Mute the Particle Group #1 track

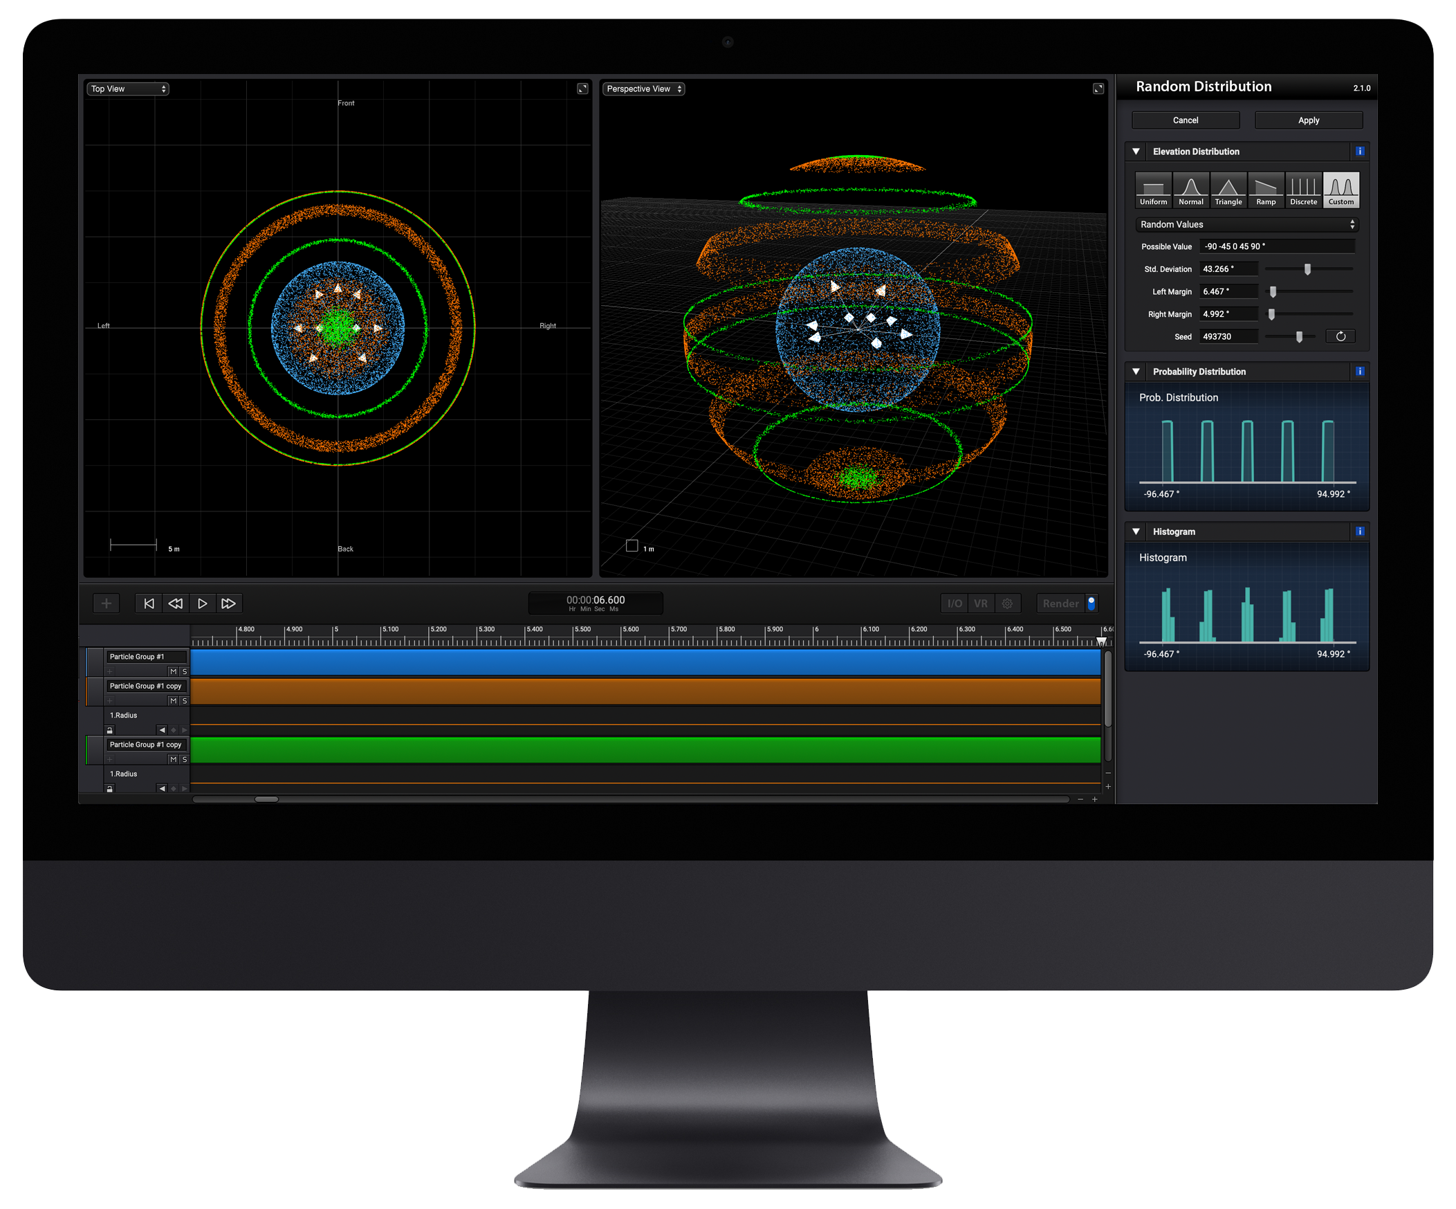coord(174,671)
